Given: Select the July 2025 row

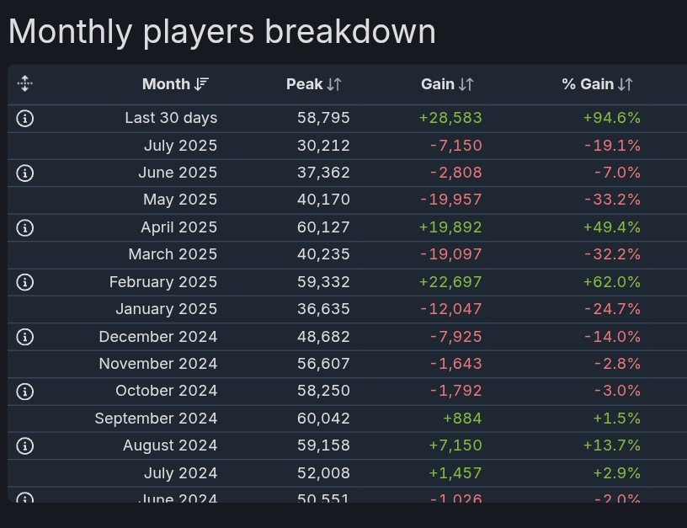Looking at the screenshot, I should (180, 146).
